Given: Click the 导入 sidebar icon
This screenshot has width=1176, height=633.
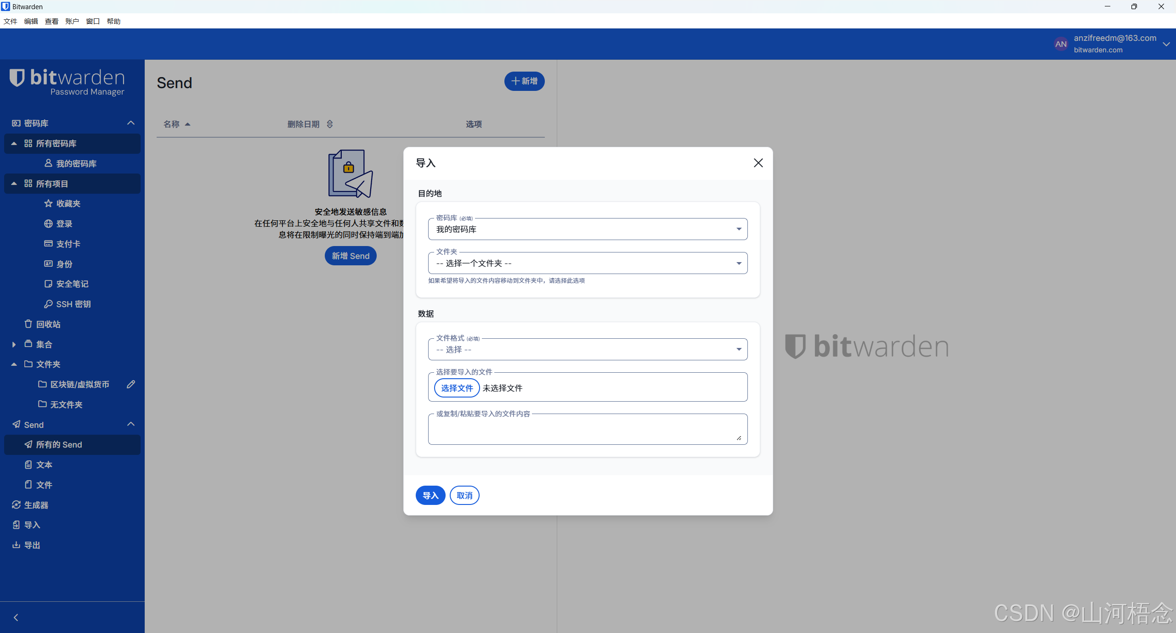Looking at the screenshot, I should (16, 525).
